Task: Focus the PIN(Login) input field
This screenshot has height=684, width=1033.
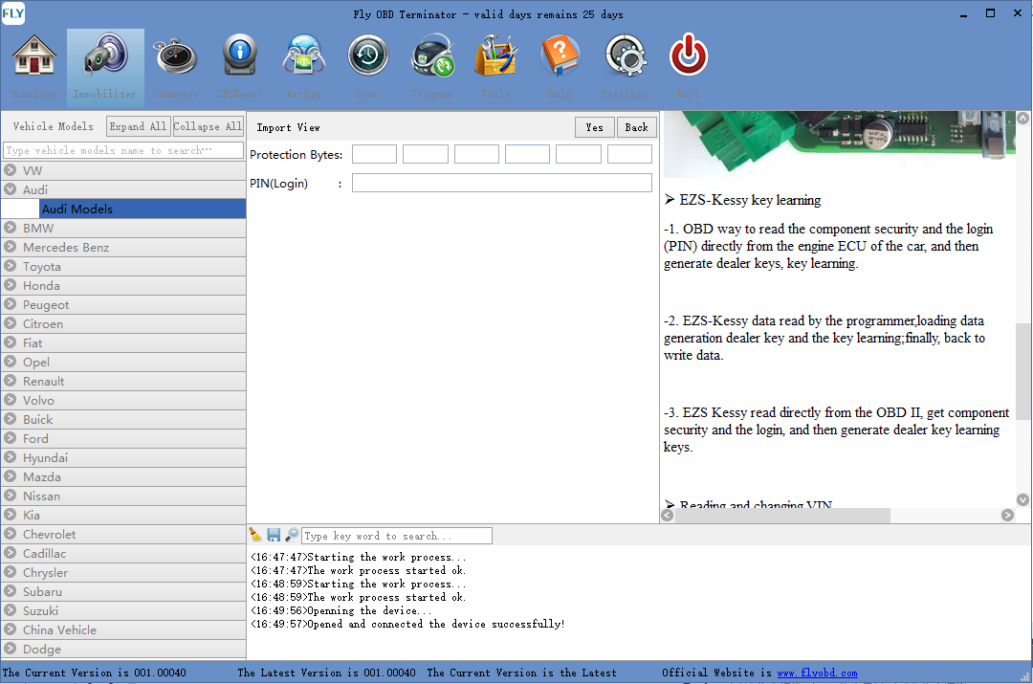Action: tap(501, 183)
